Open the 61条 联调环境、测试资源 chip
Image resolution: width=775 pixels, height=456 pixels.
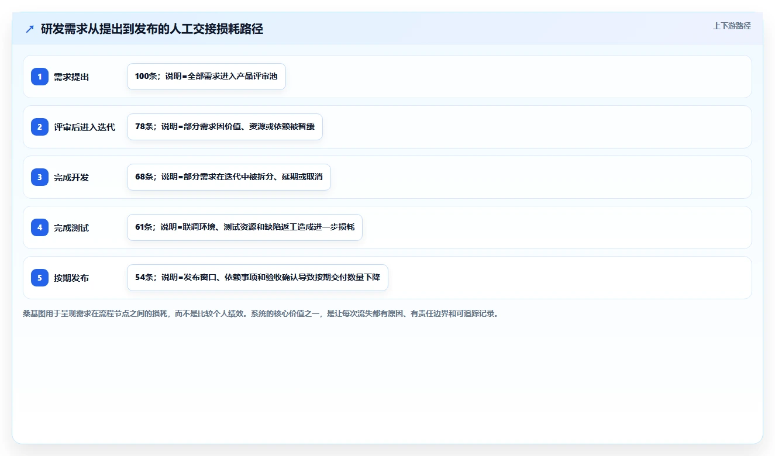coord(244,227)
